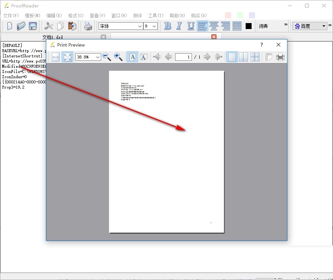The height and width of the screenshot is (280, 333).
Task: Zoom in using the plus magnifier
Action: [118, 57]
